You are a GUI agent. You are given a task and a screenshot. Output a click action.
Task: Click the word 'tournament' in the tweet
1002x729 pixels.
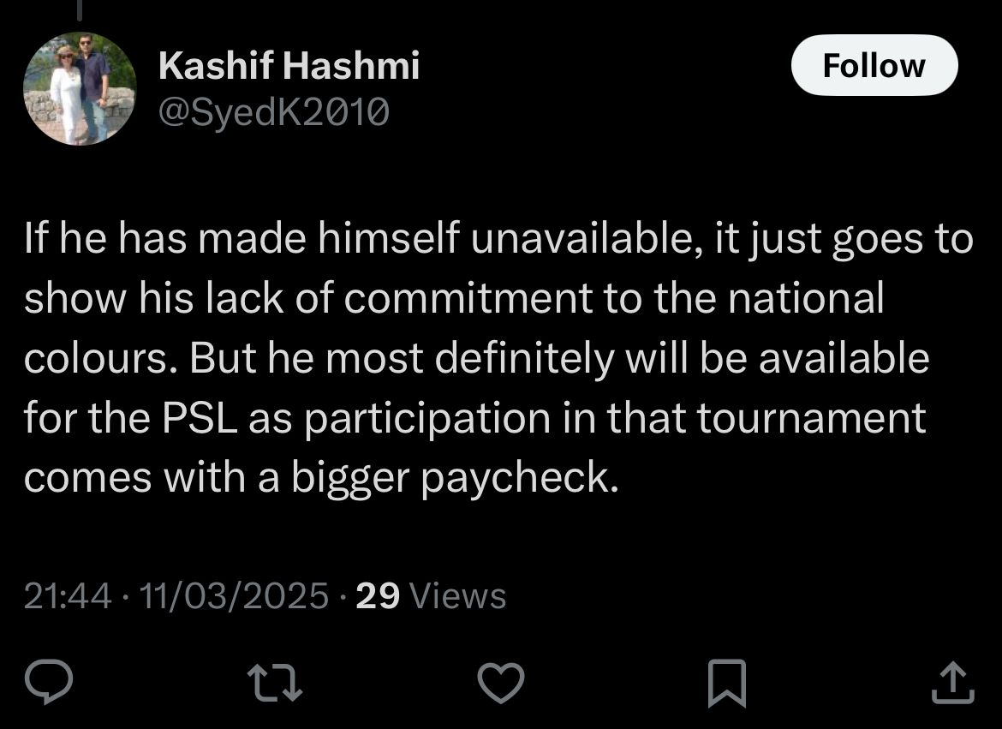[x=811, y=417]
